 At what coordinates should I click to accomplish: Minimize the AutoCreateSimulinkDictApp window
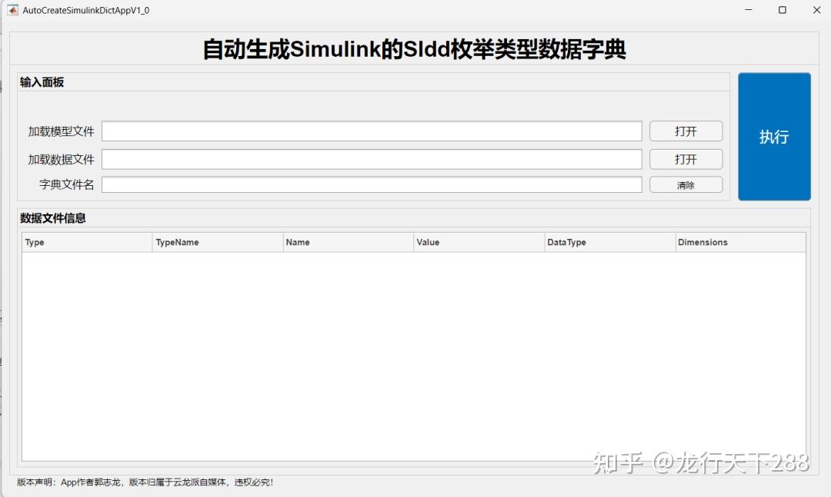pos(749,10)
